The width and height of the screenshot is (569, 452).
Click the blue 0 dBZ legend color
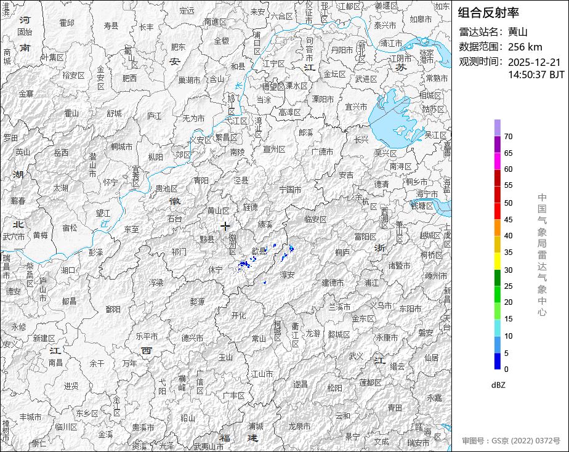pyautogui.click(x=497, y=361)
